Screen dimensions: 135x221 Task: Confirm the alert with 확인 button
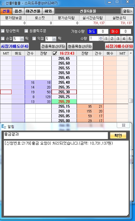118,135
